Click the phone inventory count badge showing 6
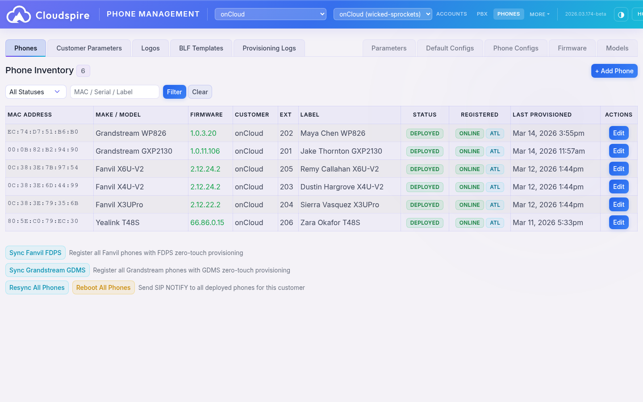The width and height of the screenshot is (643, 402). [83, 71]
